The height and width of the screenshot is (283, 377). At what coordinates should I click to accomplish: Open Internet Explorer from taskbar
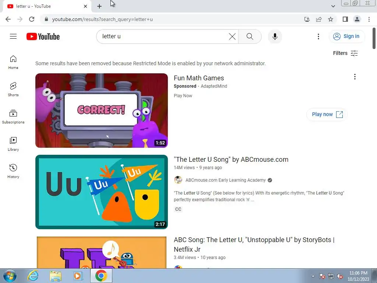[x=33, y=276]
